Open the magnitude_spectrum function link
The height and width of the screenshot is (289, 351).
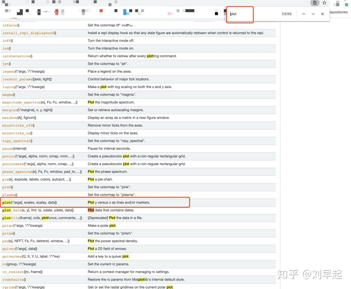pos(22,102)
